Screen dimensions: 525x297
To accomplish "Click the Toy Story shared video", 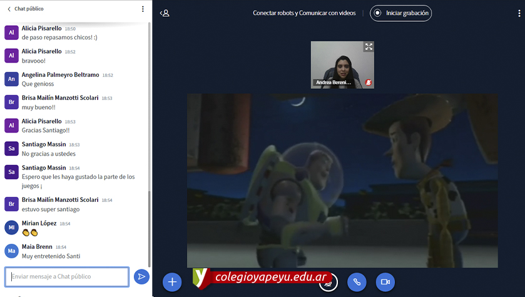I will click(x=342, y=180).
